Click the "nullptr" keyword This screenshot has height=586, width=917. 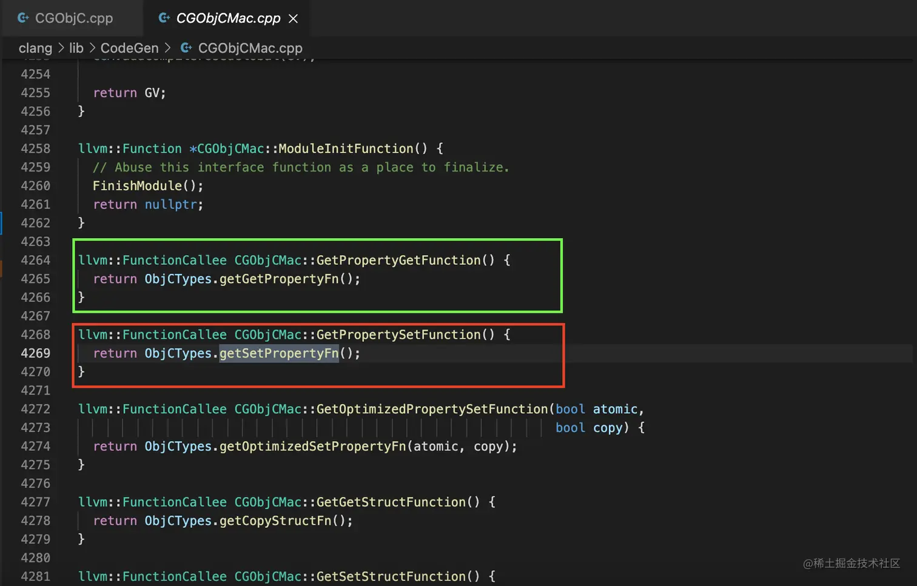coord(170,204)
